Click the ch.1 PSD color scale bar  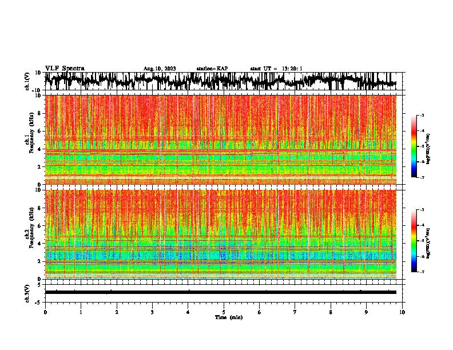(x=414, y=146)
